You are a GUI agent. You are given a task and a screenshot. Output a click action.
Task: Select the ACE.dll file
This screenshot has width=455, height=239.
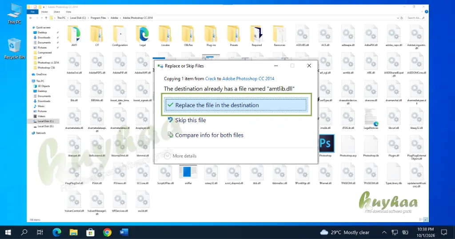click(325, 36)
